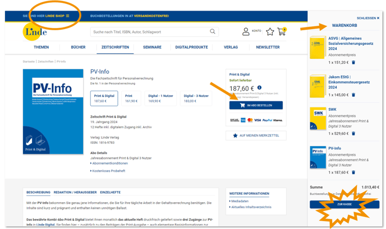Open the Newsletter menu item
Viewport: 386px width, 229px height.
point(268,47)
